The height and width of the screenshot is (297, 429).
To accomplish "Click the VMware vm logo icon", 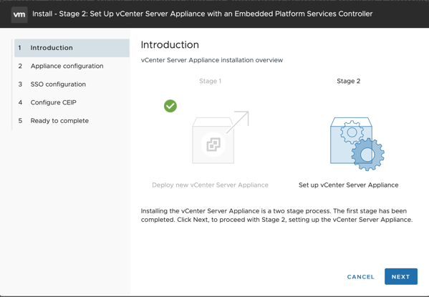I will pos(19,14).
